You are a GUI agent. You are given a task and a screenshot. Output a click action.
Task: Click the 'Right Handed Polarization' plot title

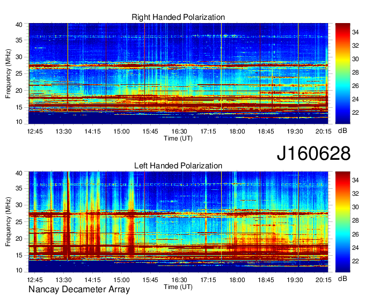pyautogui.click(x=178, y=17)
